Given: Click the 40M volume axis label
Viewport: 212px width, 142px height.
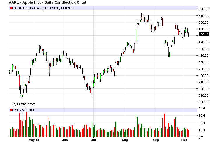Looking at the screenshot, I should [202, 108].
